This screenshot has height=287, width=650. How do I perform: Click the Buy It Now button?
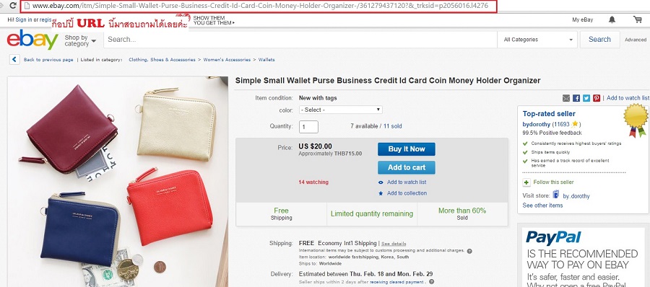pyautogui.click(x=406, y=149)
